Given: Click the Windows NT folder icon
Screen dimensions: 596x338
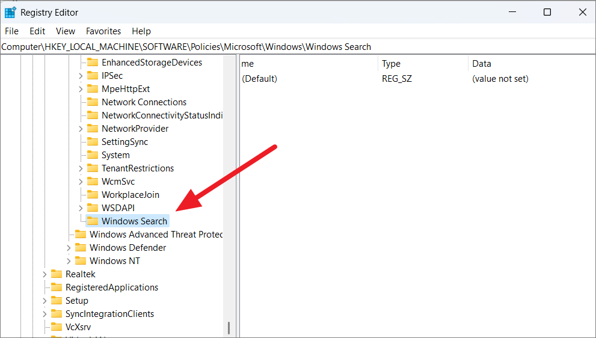Looking at the screenshot, I should click(80, 261).
